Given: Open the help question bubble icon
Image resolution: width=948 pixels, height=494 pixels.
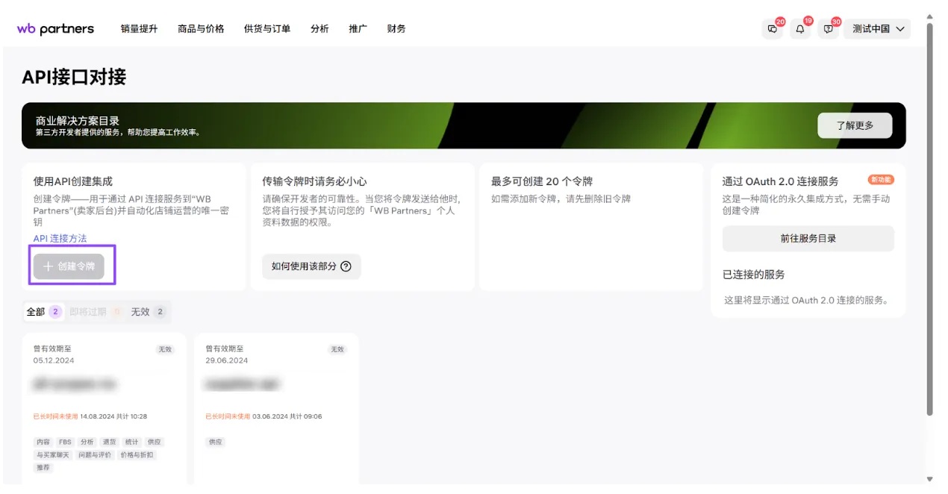Looking at the screenshot, I should pos(828,29).
